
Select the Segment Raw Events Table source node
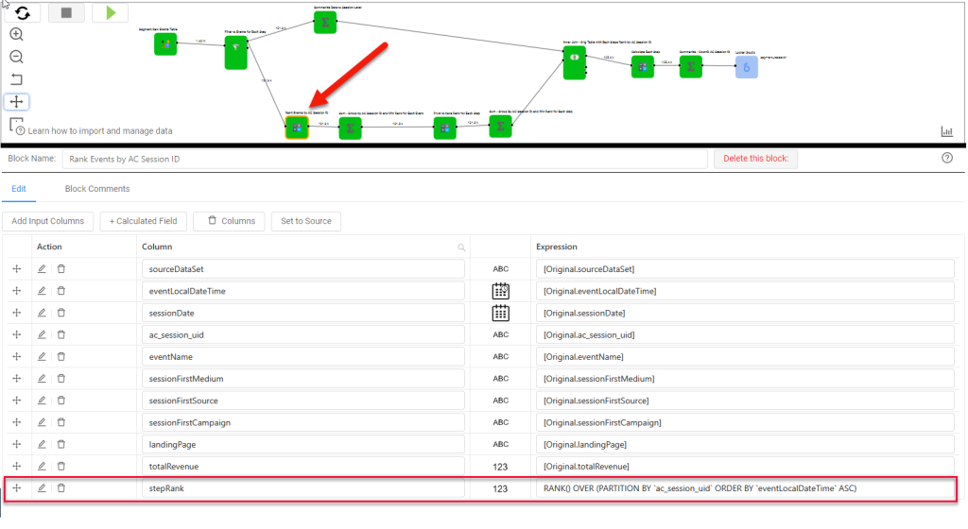click(165, 43)
